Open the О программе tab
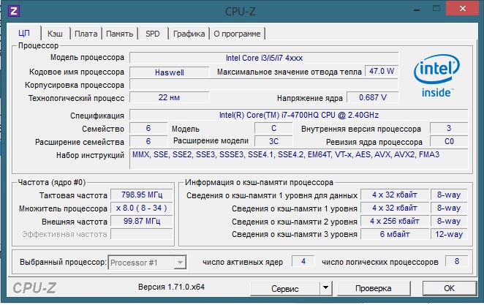Screen dimensions: 484x305 point(237,34)
